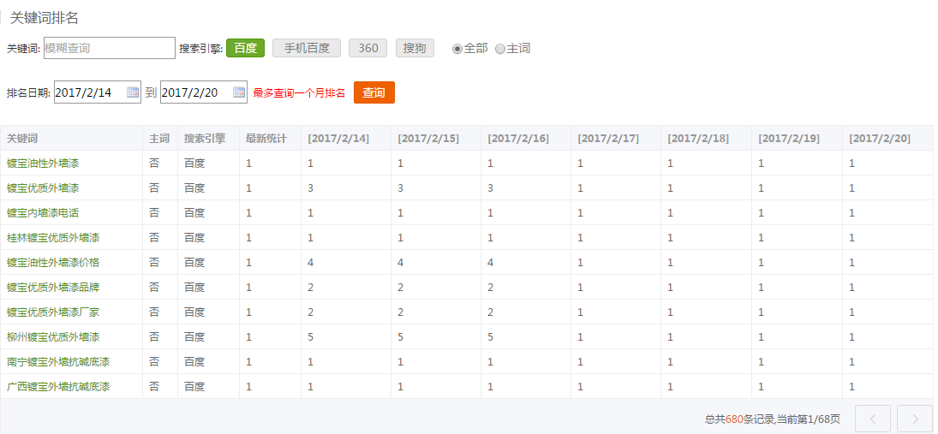Go to previous page arrow

[873, 419]
